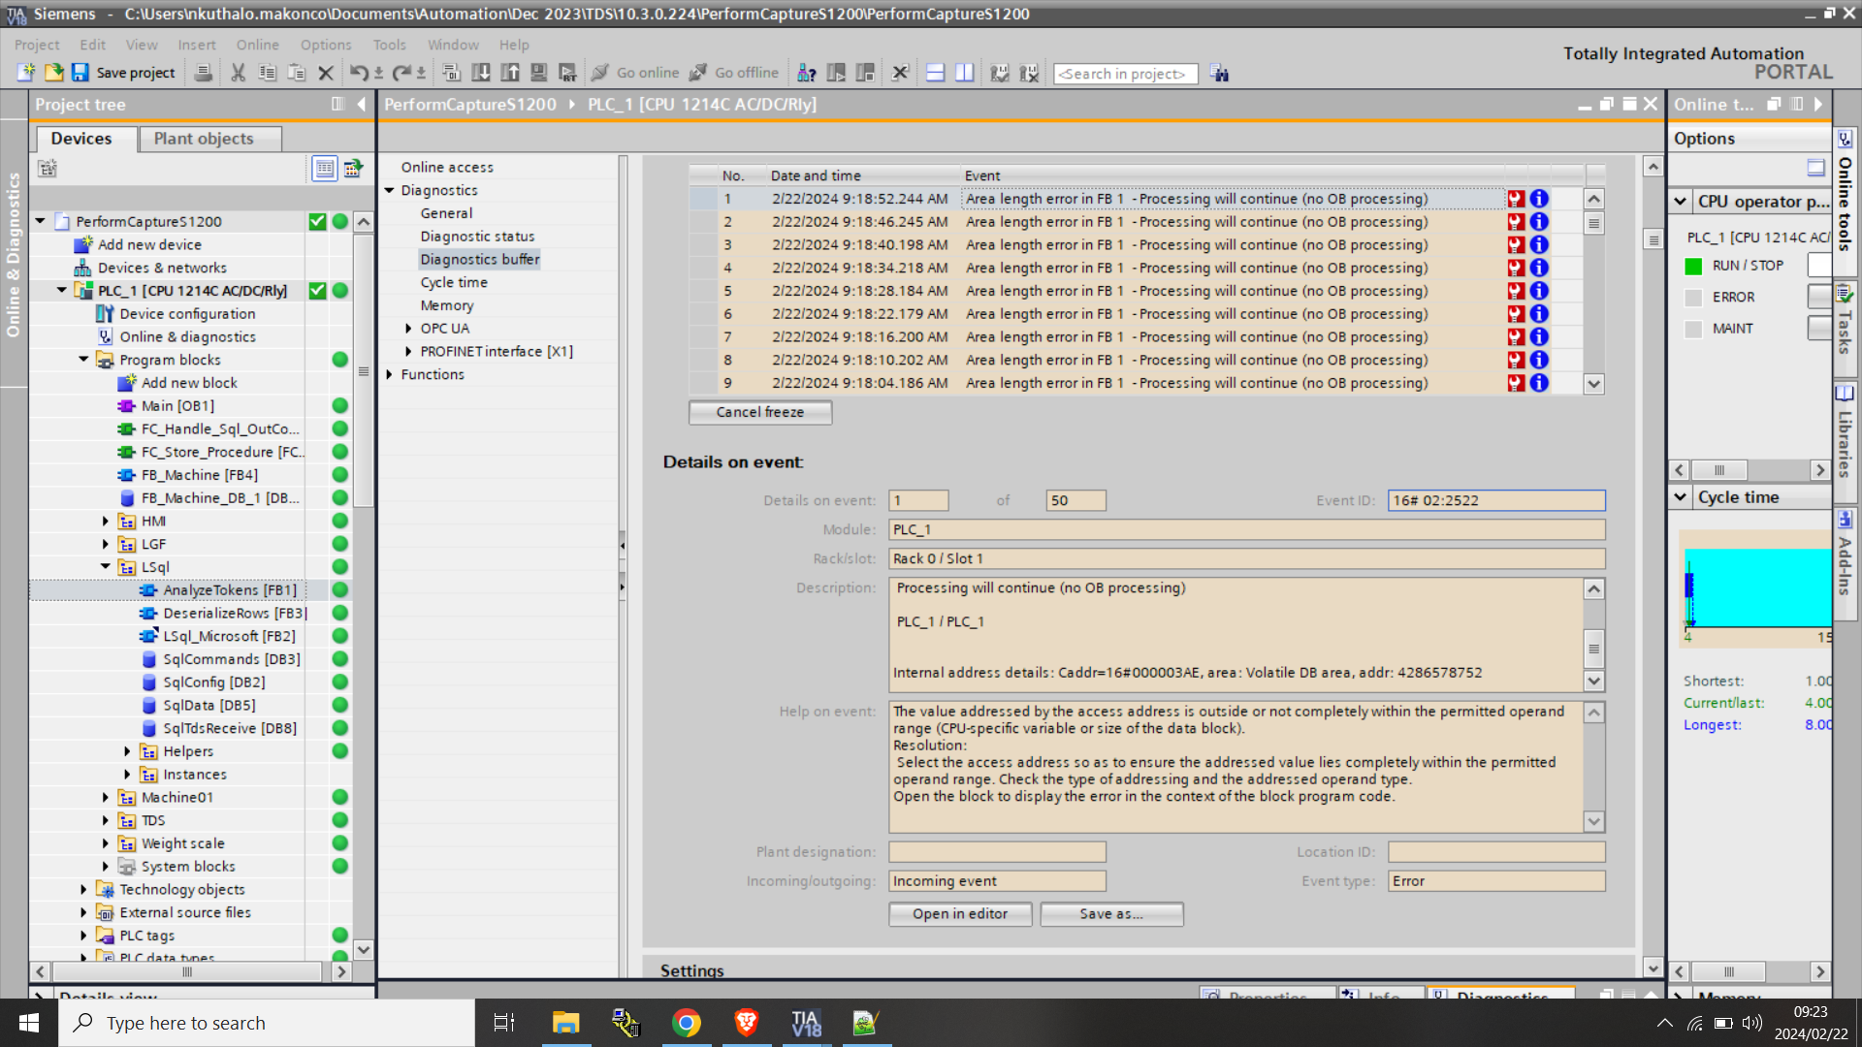Click Accessible devices toolbar icon
This screenshot has height=1047, width=1862.
pyautogui.click(x=806, y=73)
